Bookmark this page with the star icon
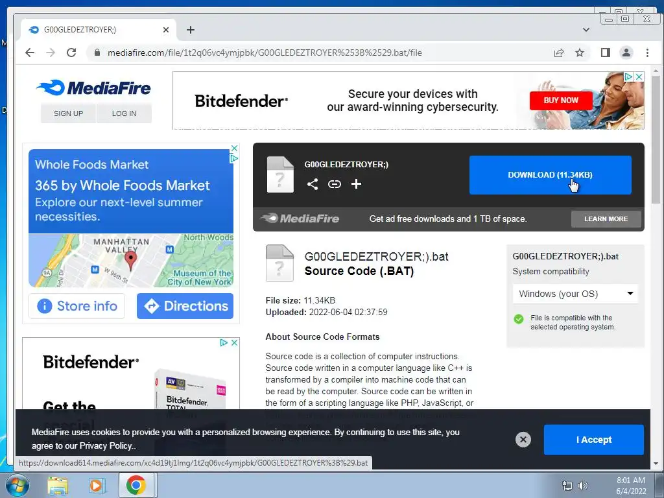Viewport: 664px width, 498px height. 580,53
